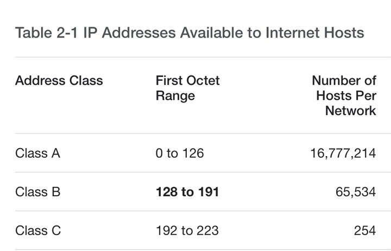This screenshot has width=391, height=251.
Task: Click the '192 to 223' range cell
Action: pyautogui.click(x=187, y=230)
